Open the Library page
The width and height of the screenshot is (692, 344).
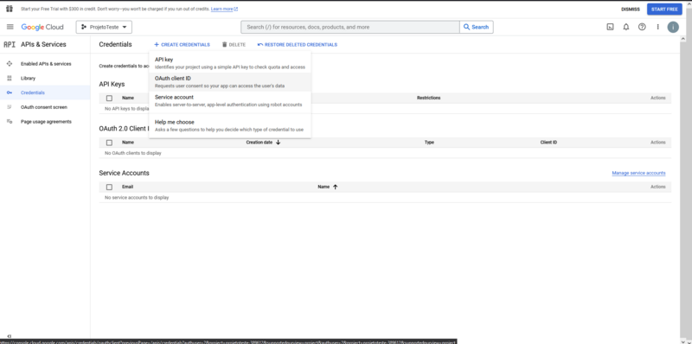coord(28,78)
